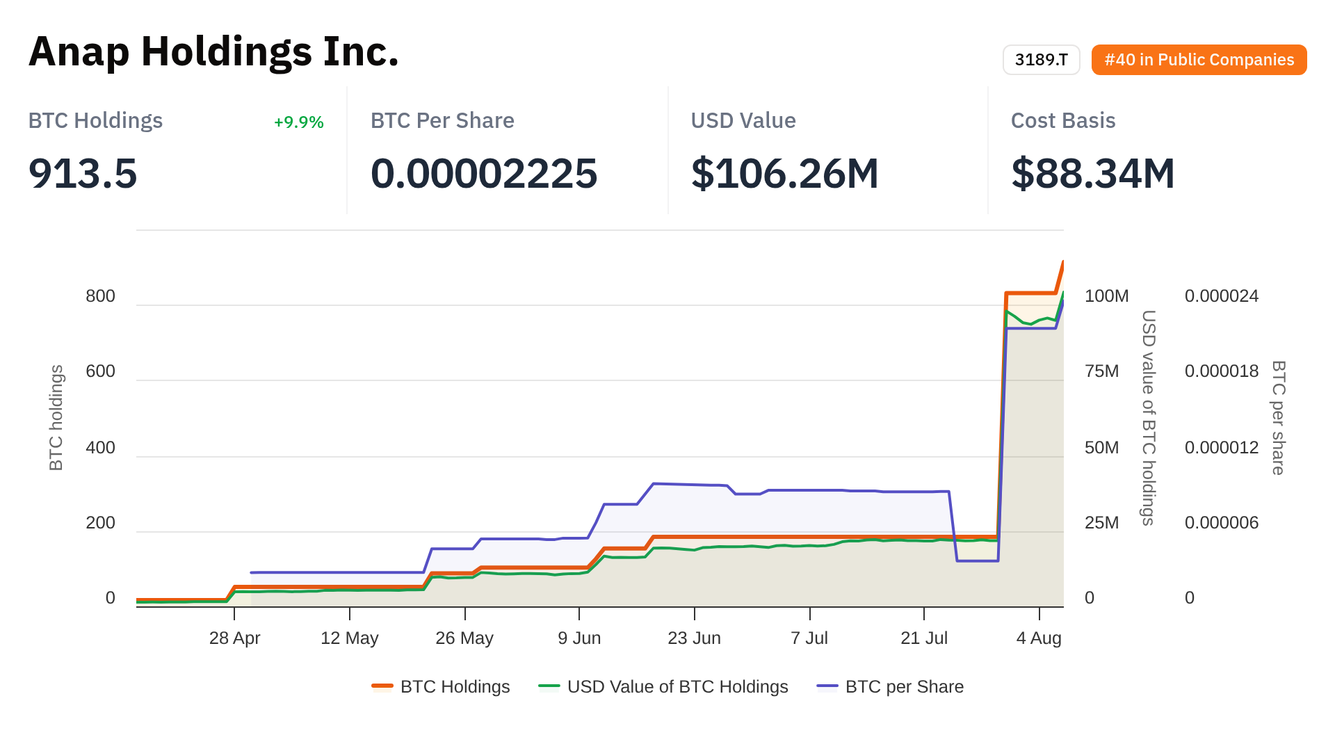
Task: Click the 25M USD axis label
Action: [1102, 523]
